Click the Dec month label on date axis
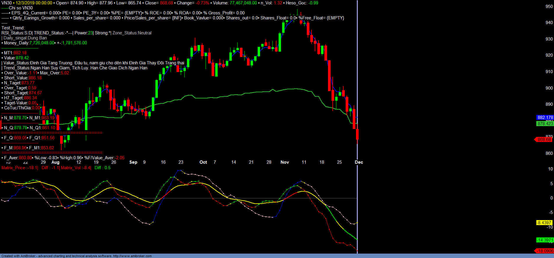The width and height of the screenshot is (554, 258). [359, 162]
